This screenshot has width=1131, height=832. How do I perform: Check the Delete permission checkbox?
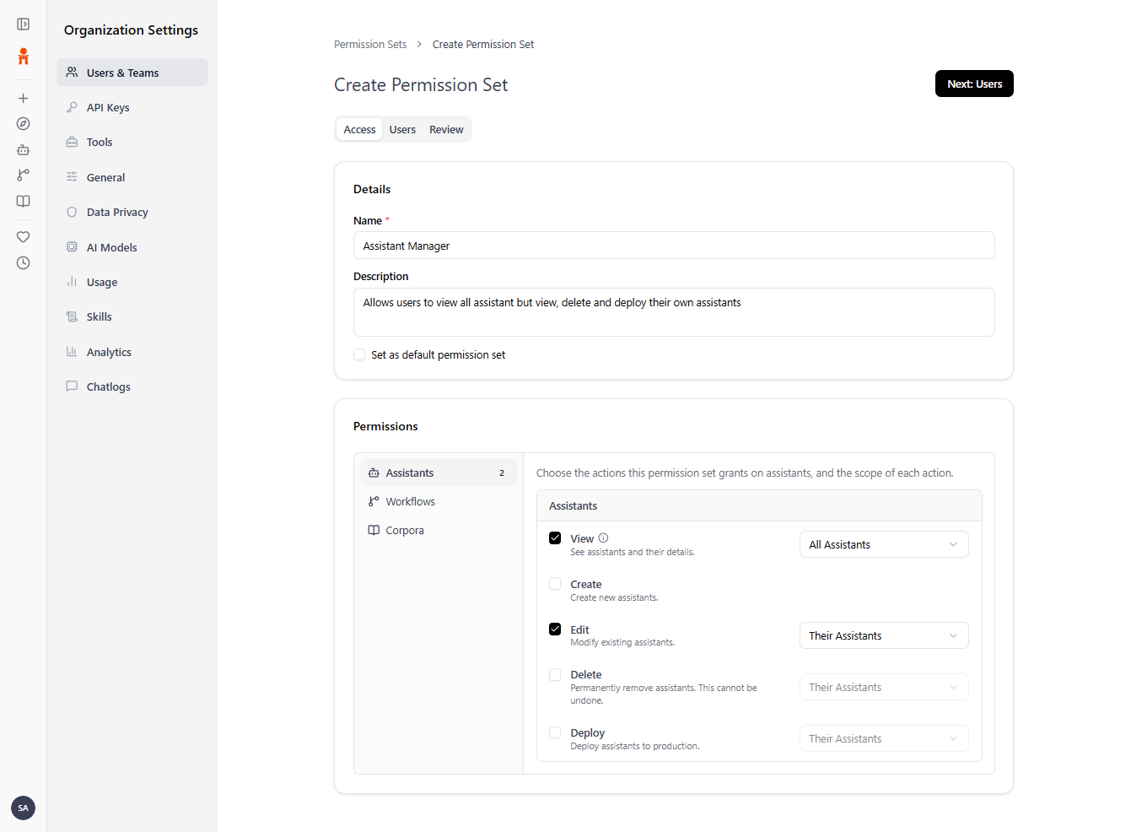point(555,675)
